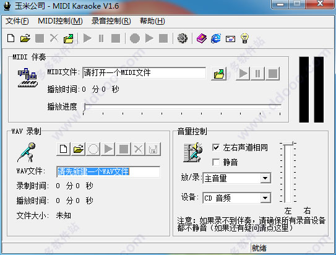Click the recording stop square in top toolbar
This screenshot has width=336, height=255.
point(163,38)
